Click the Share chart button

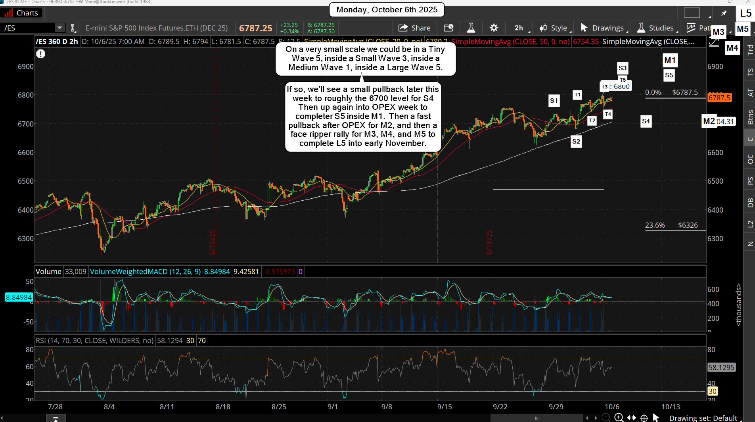(x=414, y=28)
